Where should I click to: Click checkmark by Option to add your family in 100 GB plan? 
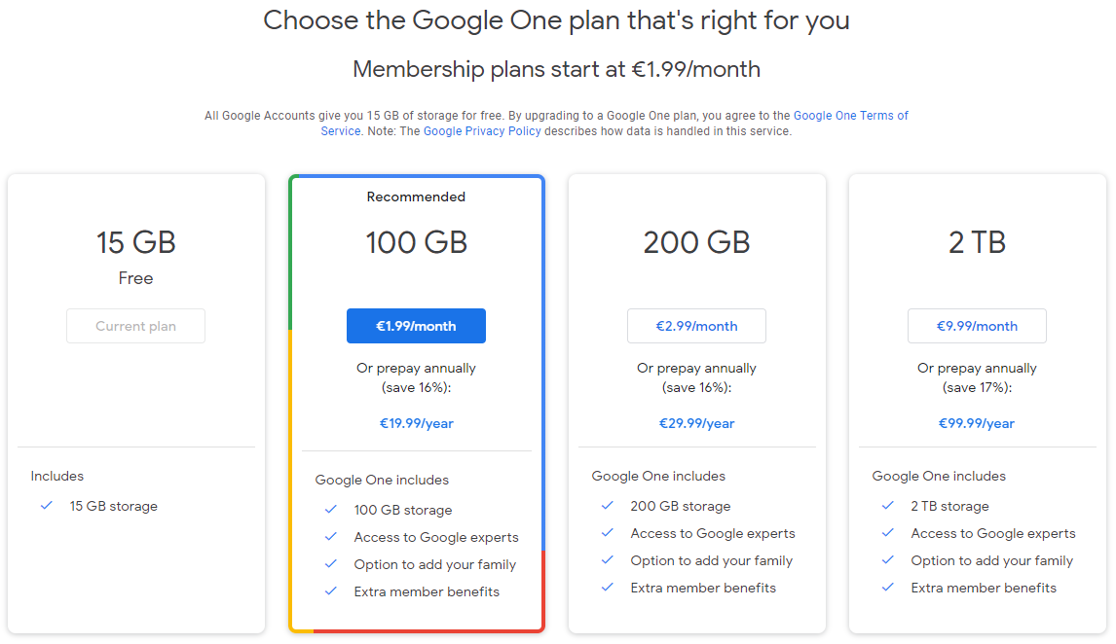331,563
